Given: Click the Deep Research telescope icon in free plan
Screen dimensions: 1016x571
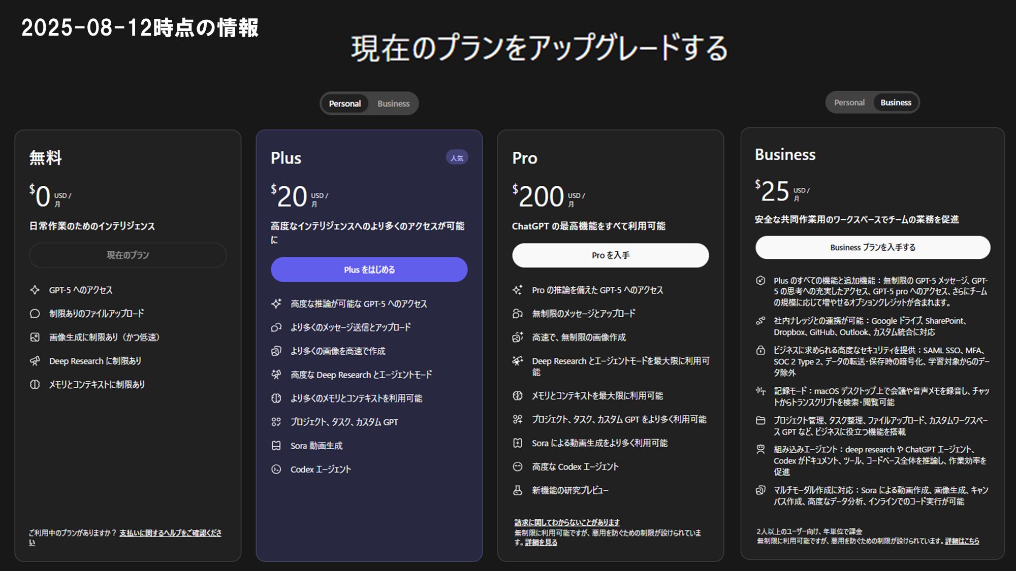Looking at the screenshot, I should tap(35, 361).
